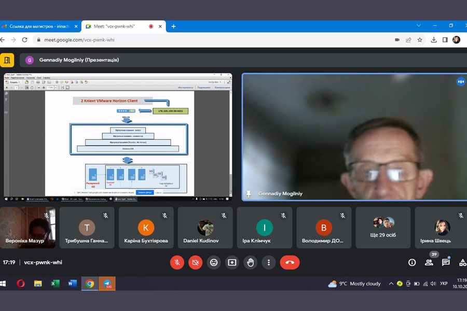The image size is (467, 311).
Task: Click Ірина Швець participant tile
Action: 441,228
